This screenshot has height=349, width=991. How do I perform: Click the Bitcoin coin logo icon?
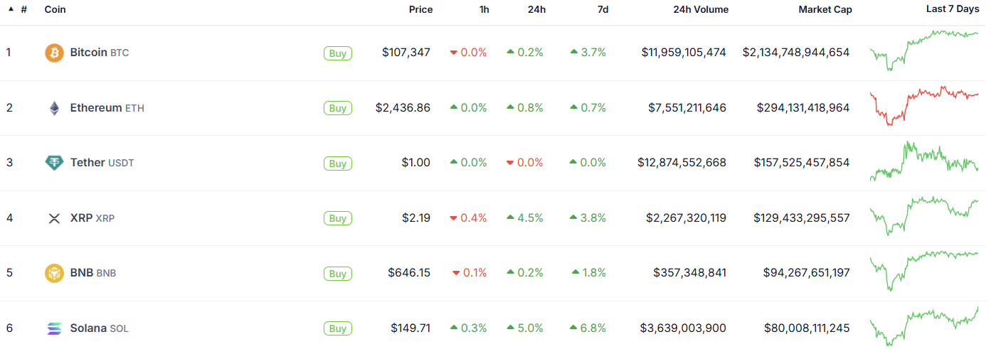(54, 53)
